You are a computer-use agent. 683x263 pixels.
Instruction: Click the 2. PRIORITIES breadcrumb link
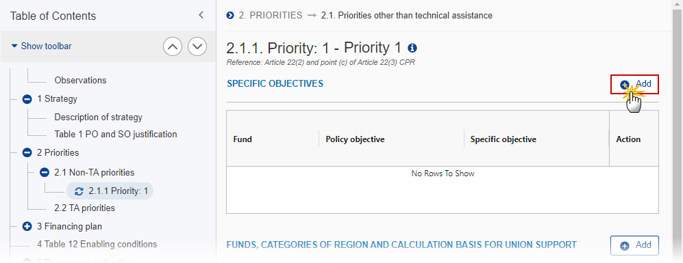point(270,16)
